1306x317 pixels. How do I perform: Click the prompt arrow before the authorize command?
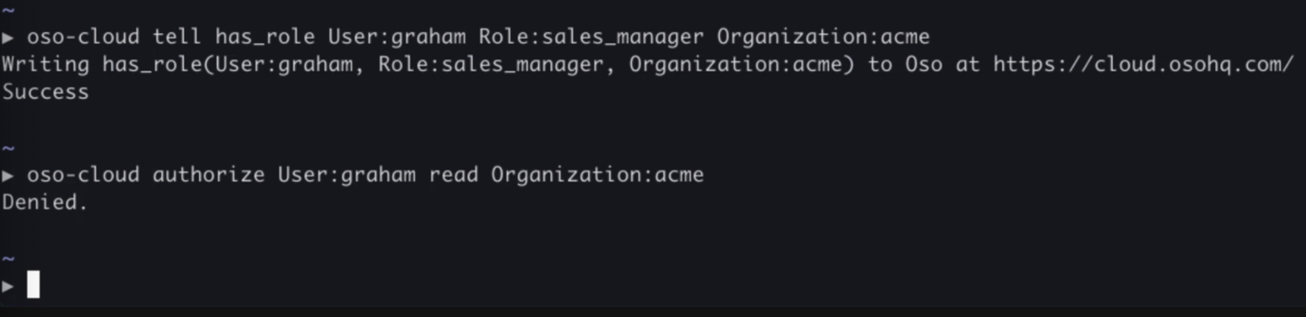pyautogui.click(x=8, y=175)
